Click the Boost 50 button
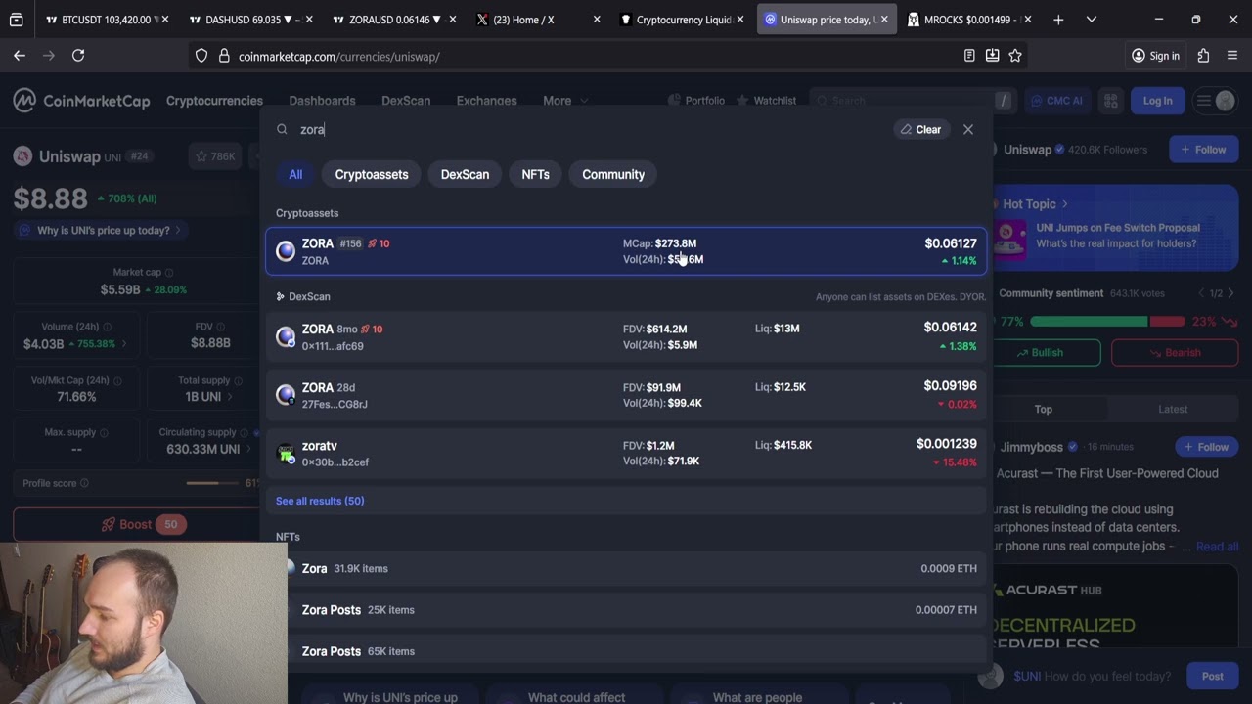Image resolution: width=1252 pixels, height=704 pixels. 137,524
